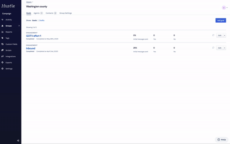This screenshot has height=144, width=230.
Task: Open Activity in the sidebar
Action: 9,20
